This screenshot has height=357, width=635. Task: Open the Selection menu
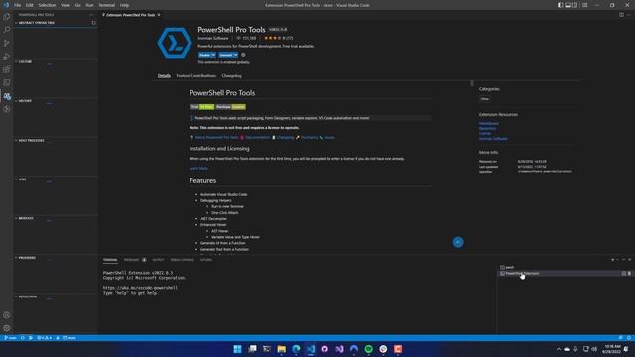[x=47, y=5]
